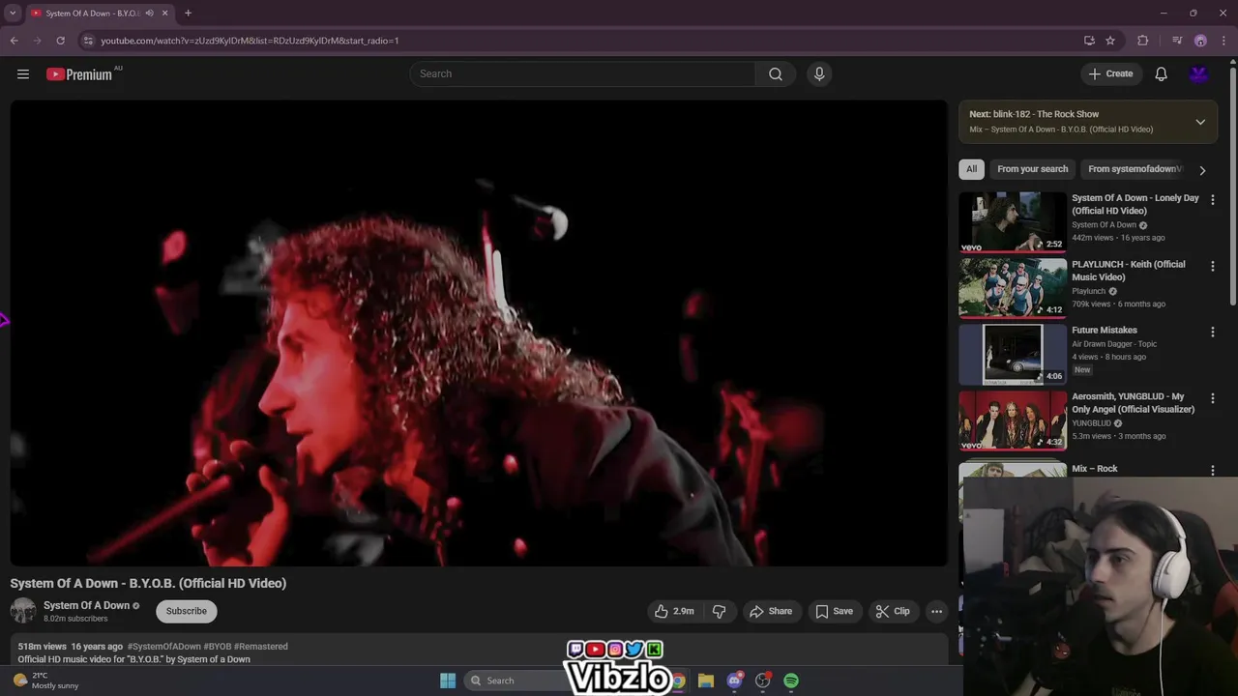Image resolution: width=1238 pixels, height=696 pixels.
Task: Mute the tab via speaker icon
Action: 150,14
